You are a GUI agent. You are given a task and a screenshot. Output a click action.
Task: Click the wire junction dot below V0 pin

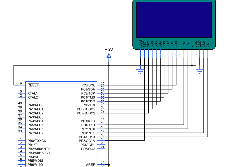pos(192,65)
